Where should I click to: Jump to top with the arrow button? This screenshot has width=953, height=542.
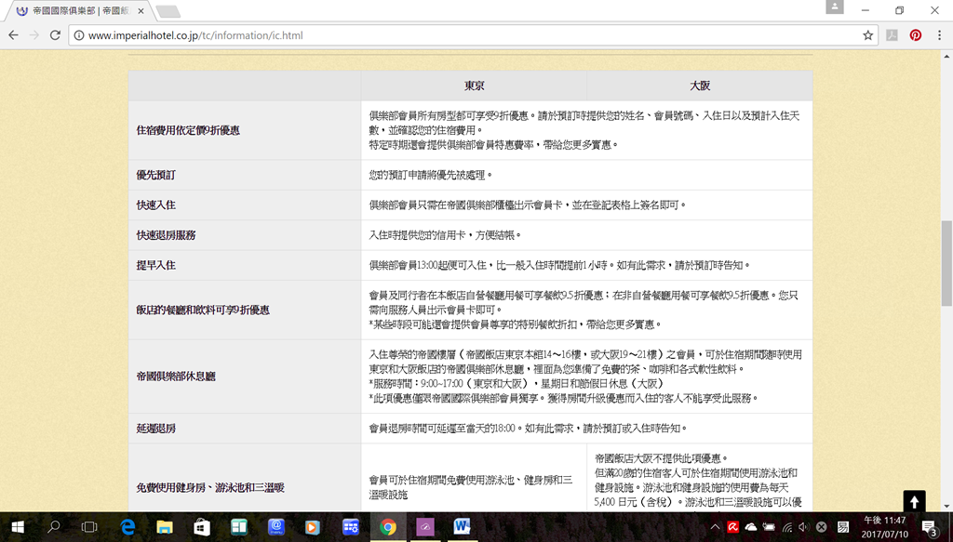click(x=914, y=502)
